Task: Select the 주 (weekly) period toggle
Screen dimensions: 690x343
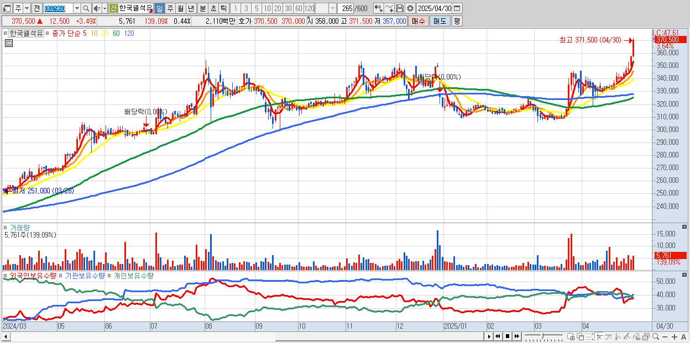Action: pyautogui.click(x=170, y=8)
